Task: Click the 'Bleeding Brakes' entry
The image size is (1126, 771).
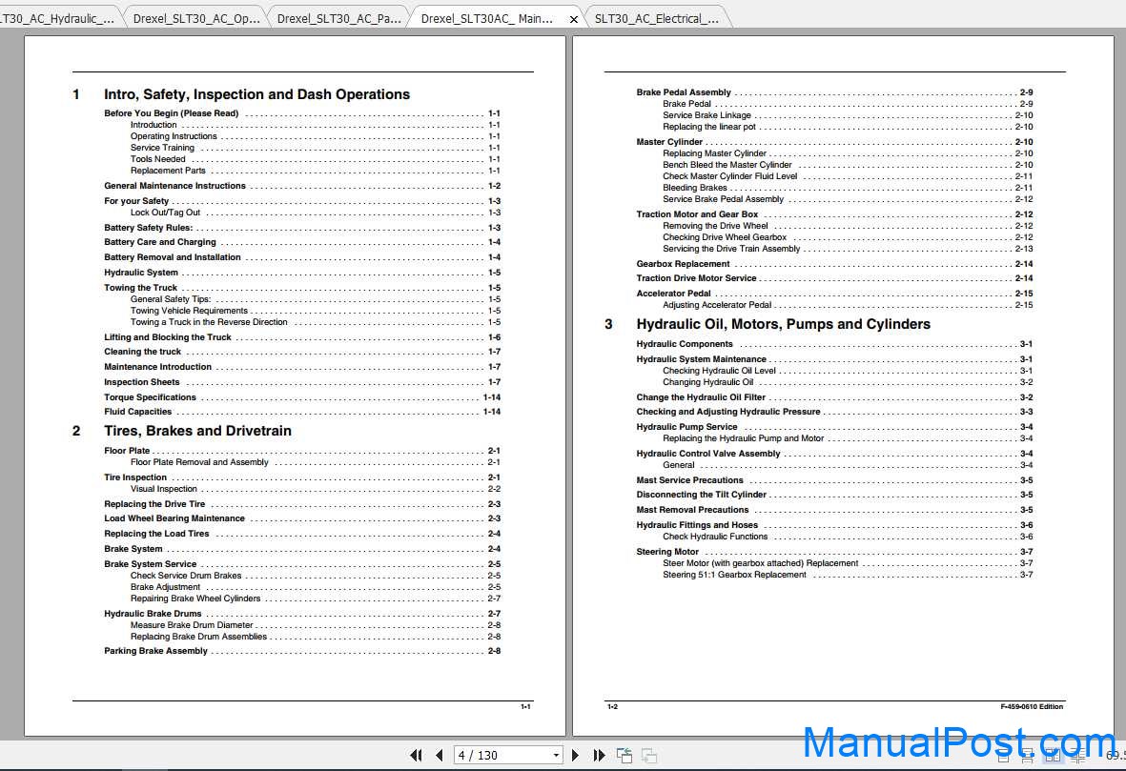Action: click(849, 188)
